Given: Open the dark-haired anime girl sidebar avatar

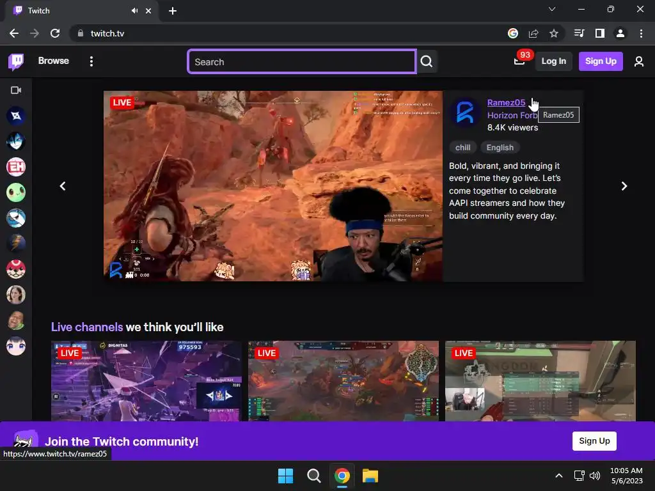Looking at the screenshot, I should point(16,346).
